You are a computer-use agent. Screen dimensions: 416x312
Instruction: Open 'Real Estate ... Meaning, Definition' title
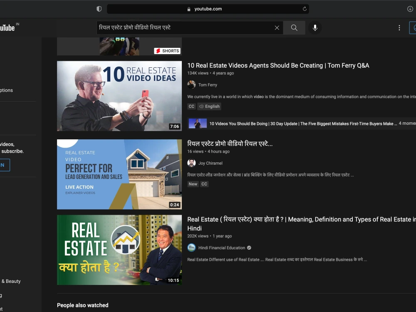[302, 224]
